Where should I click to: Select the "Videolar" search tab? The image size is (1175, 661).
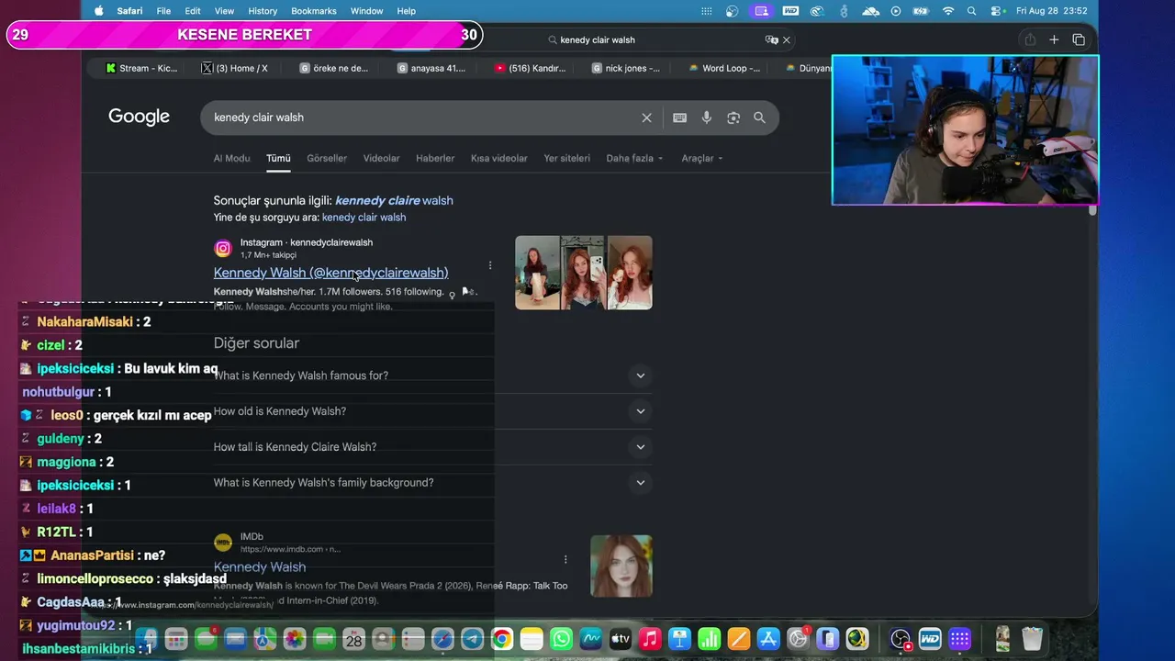(x=381, y=158)
